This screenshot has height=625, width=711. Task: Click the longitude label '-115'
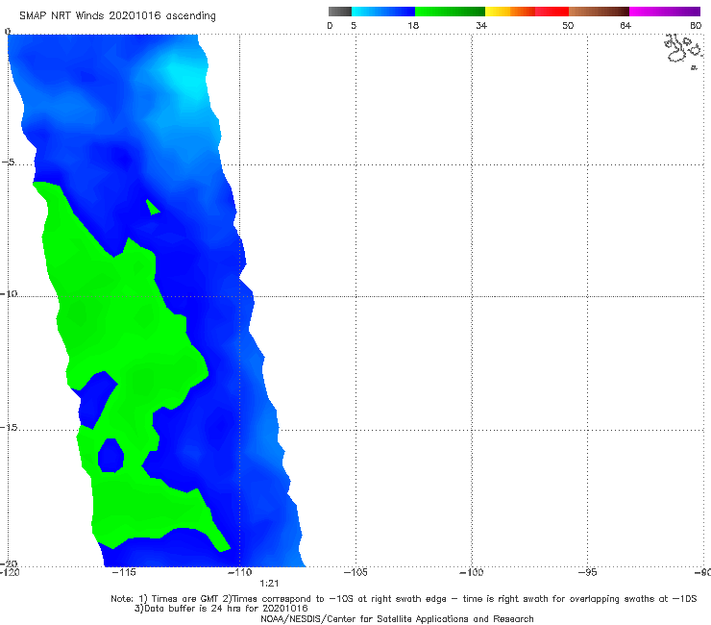tap(124, 572)
